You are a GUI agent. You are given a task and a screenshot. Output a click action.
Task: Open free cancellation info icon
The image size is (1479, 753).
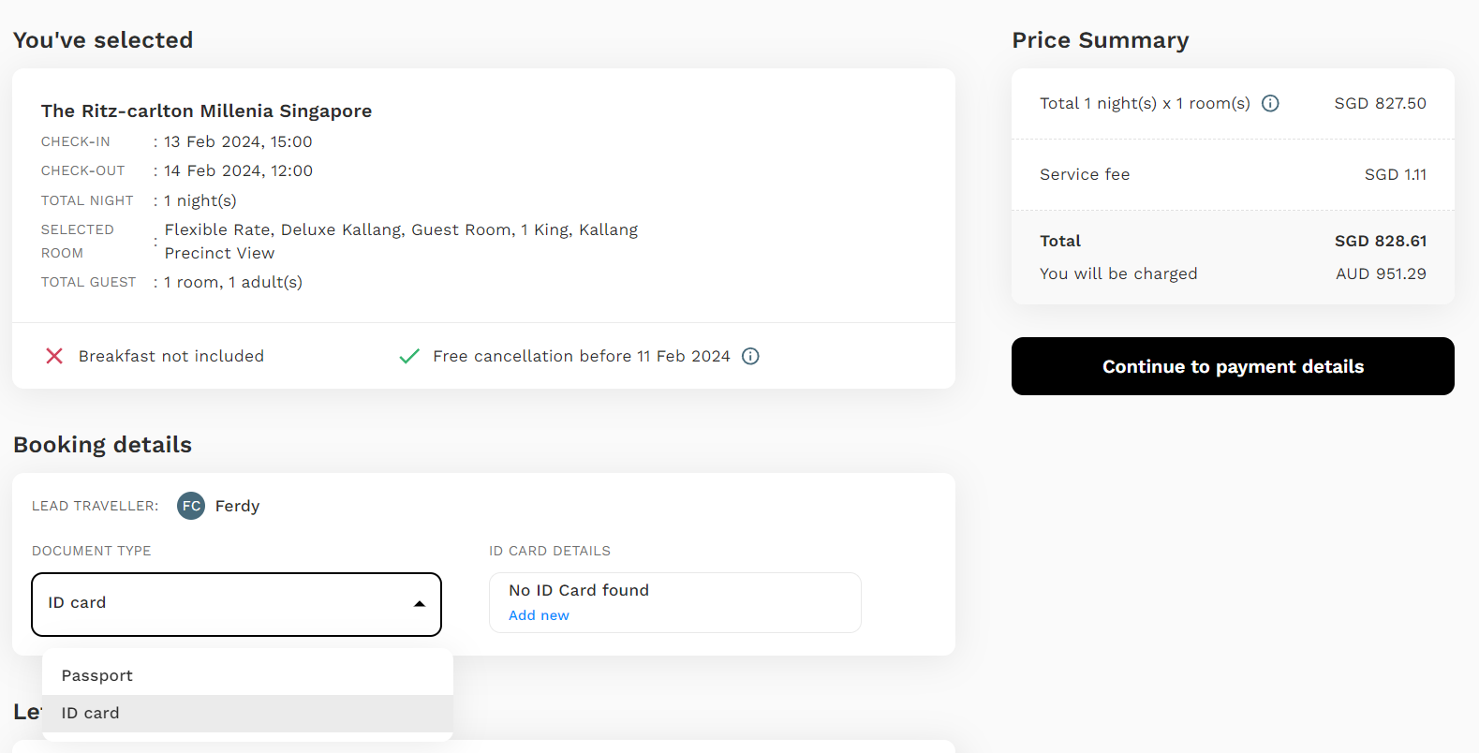click(750, 356)
